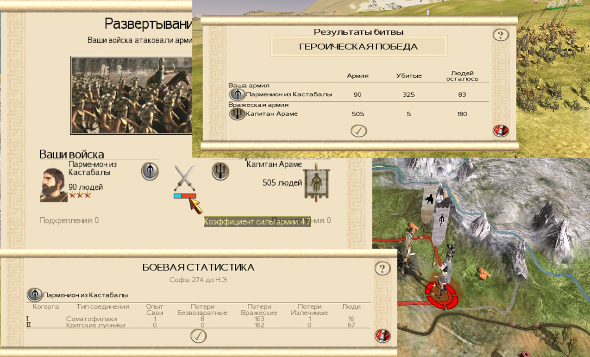The width and height of the screenshot is (590, 357).
Task: Click faction emblem in battle statistics header
Action: (x=35, y=294)
